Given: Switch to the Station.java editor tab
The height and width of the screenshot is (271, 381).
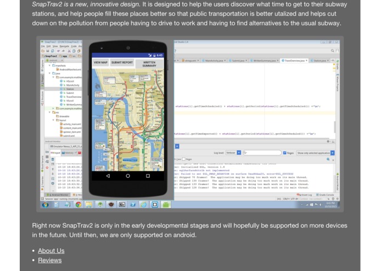Looking at the screenshot, I should [x=319, y=60].
